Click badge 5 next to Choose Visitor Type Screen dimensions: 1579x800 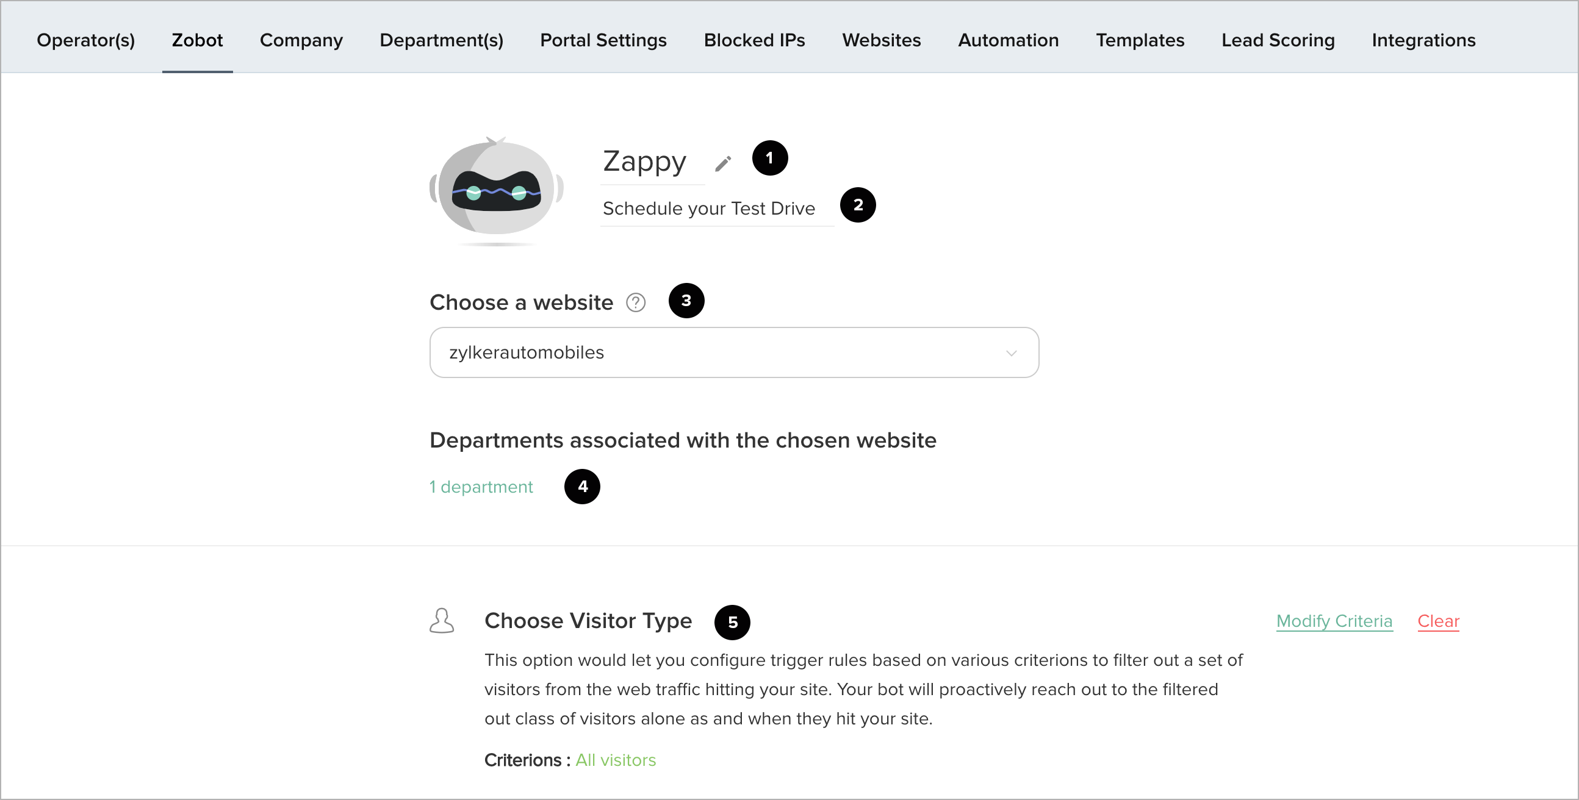[733, 622]
